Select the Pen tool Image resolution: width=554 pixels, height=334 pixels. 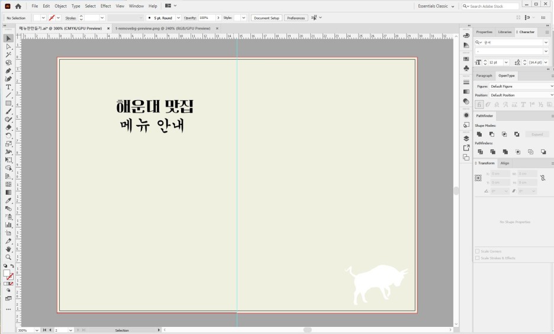pyautogui.click(x=8, y=70)
